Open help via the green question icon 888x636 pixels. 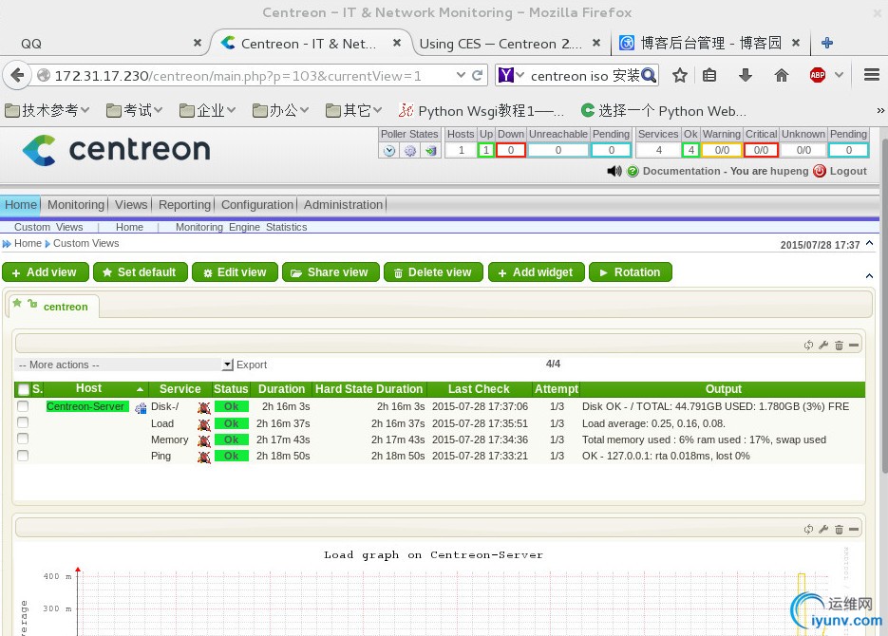click(x=633, y=171)
